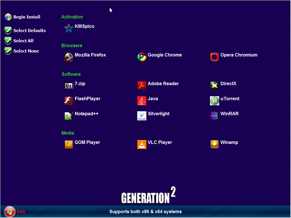This screenshot has height=218, width=291.
Task: Toggle the KMSpico label
Action: (x=84, y=26)
